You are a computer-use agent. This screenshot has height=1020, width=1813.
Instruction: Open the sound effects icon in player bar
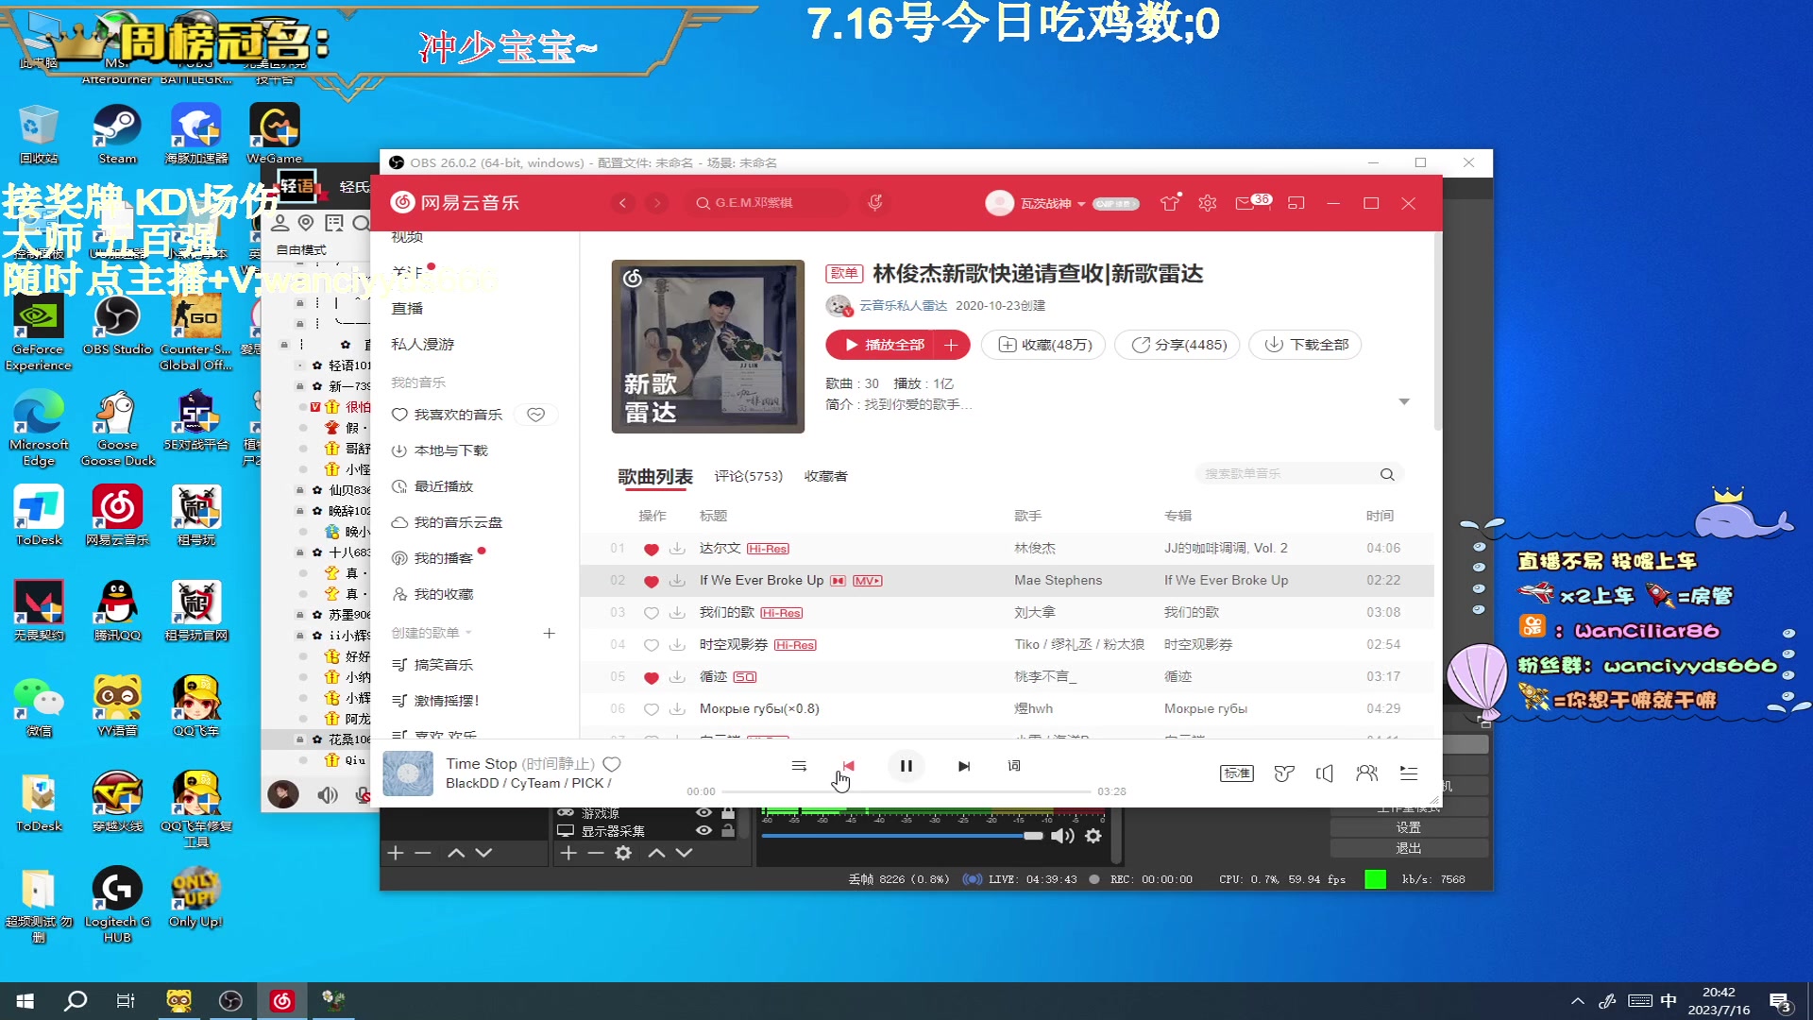pyautogui.click(x=1284, y=773)
